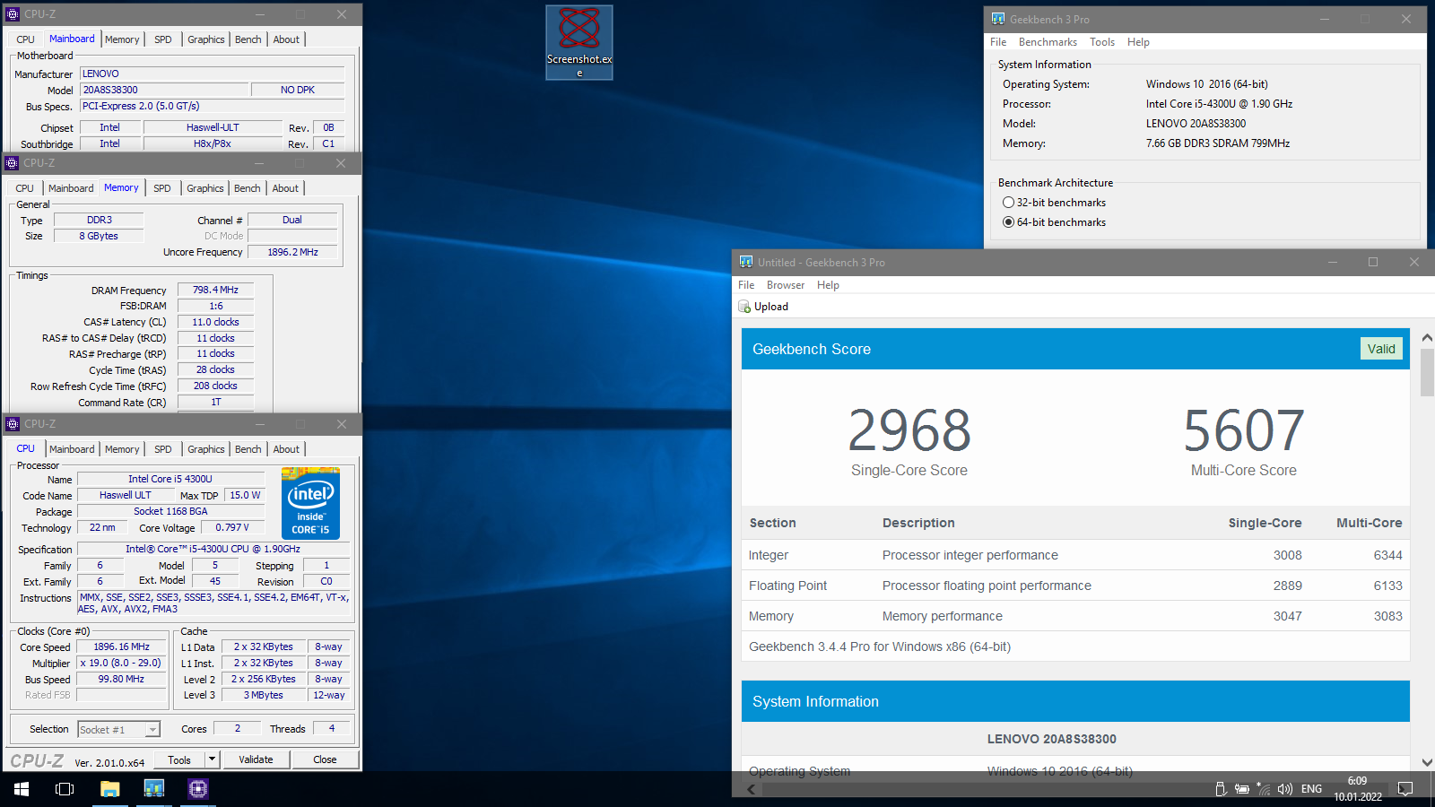Open the network status tray icon

point(1264,789)
